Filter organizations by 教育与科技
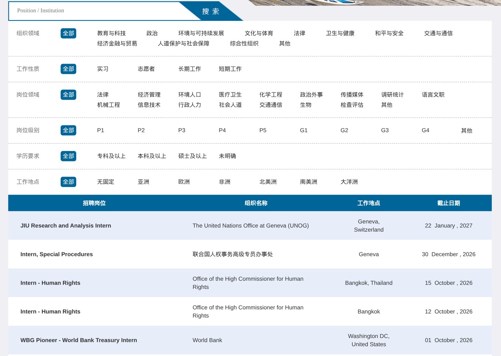501x356 pixels. click(x=111, y=33)
